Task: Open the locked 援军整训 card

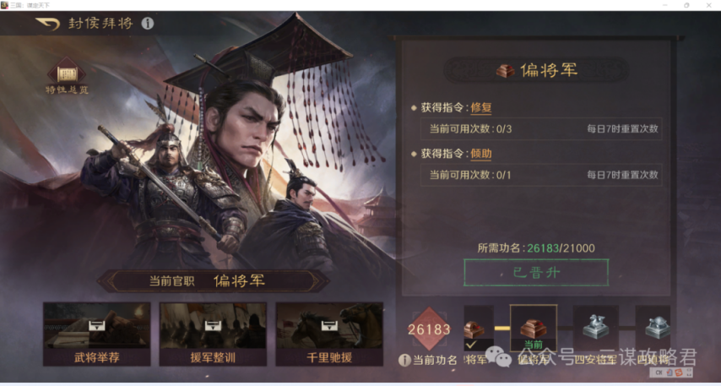Action: [x=213, y=334]
